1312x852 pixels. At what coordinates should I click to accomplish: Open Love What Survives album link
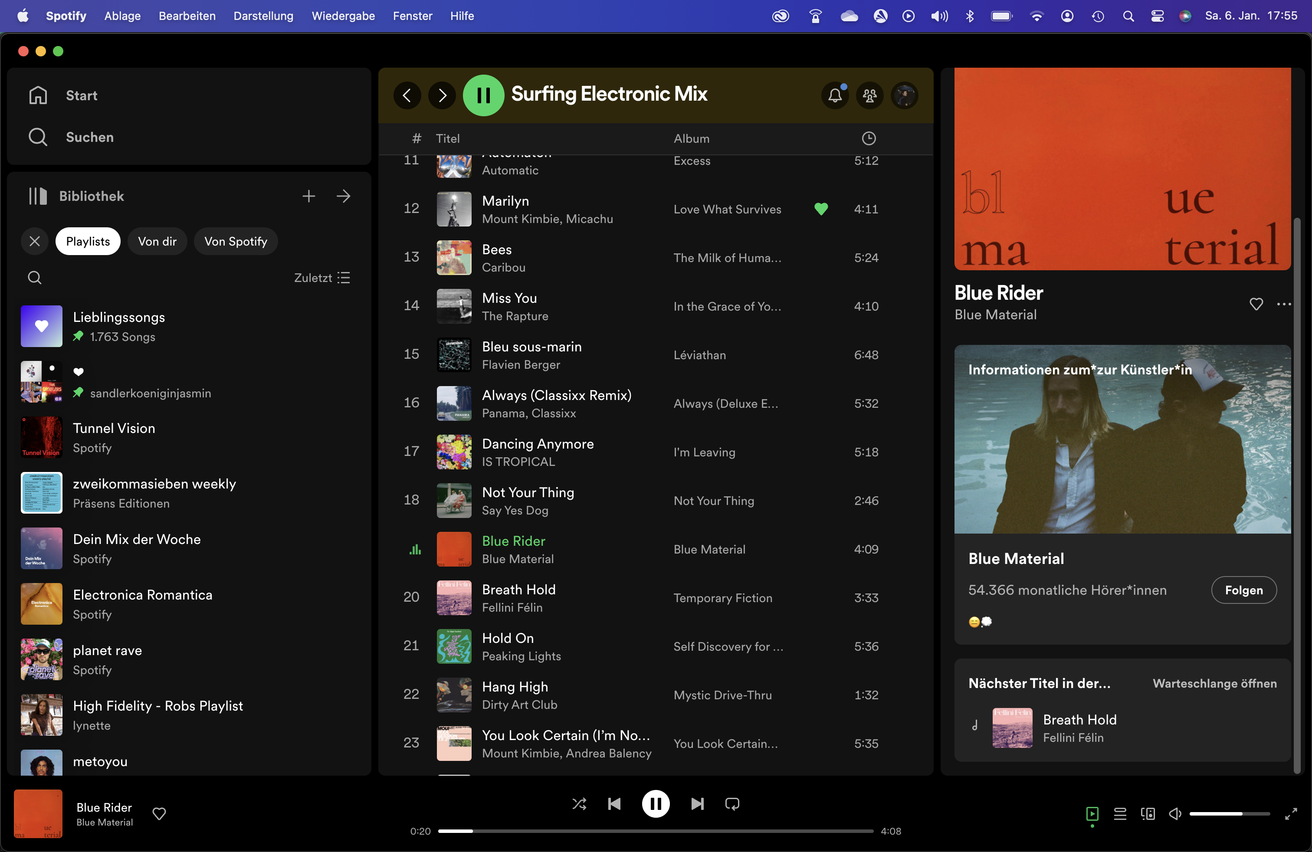pyautogui.click(x=727, y=210)
